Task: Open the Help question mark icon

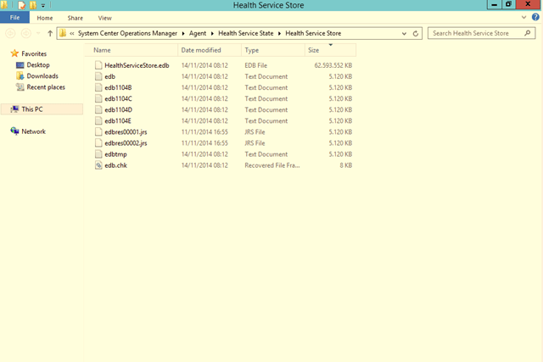Action: tap(535, 17)
